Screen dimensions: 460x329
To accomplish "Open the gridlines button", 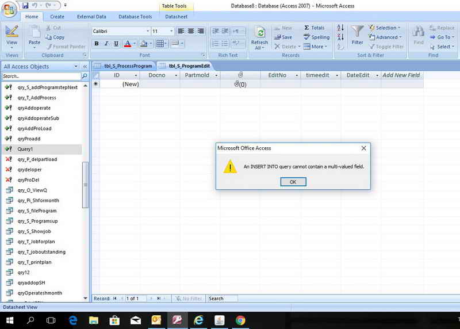I will click(x=160, y=44).
